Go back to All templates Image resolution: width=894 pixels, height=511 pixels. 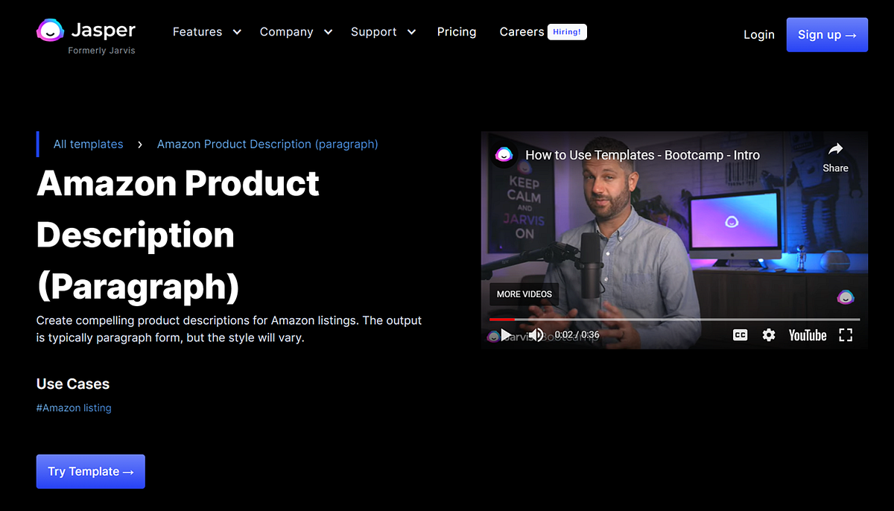pyautogui.click(x=89, y=145)
